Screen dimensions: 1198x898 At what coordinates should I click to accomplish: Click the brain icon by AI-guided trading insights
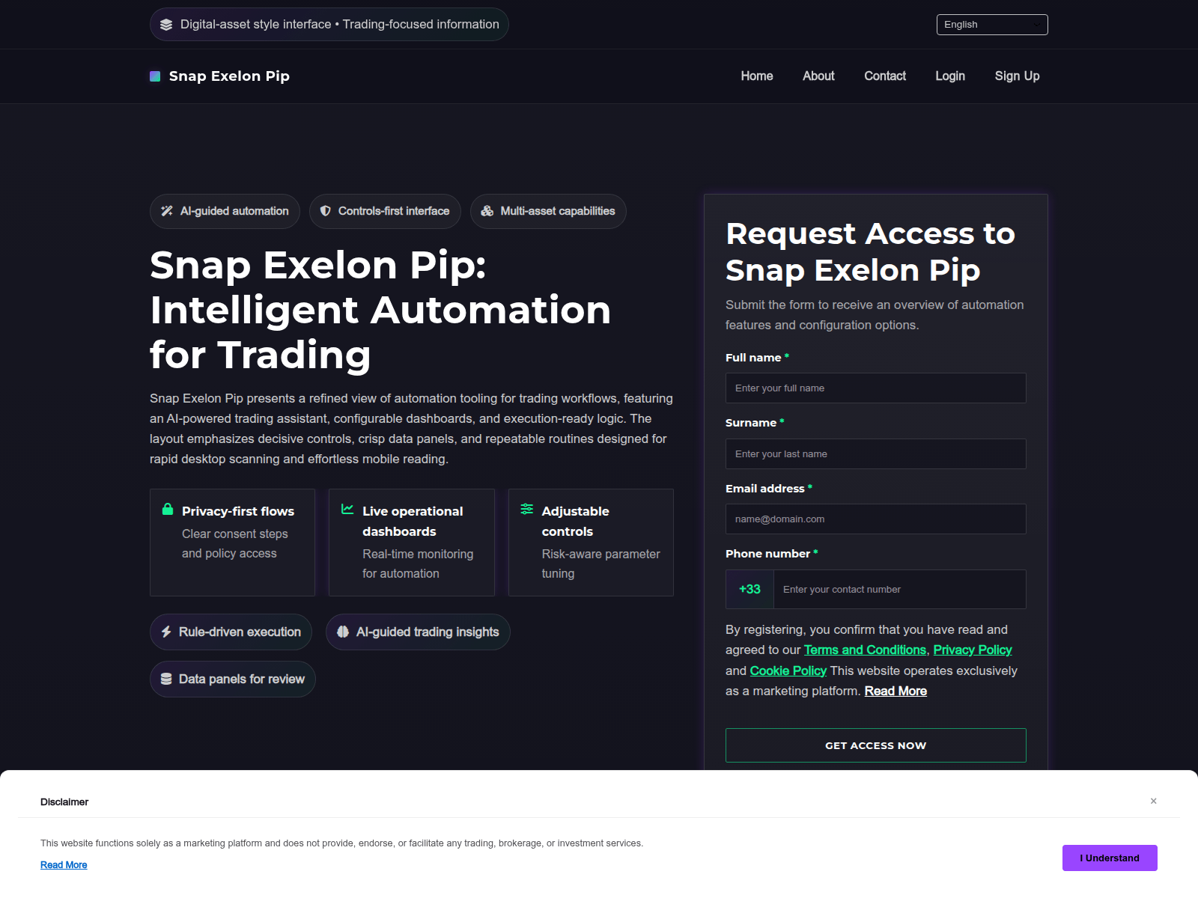343,632
